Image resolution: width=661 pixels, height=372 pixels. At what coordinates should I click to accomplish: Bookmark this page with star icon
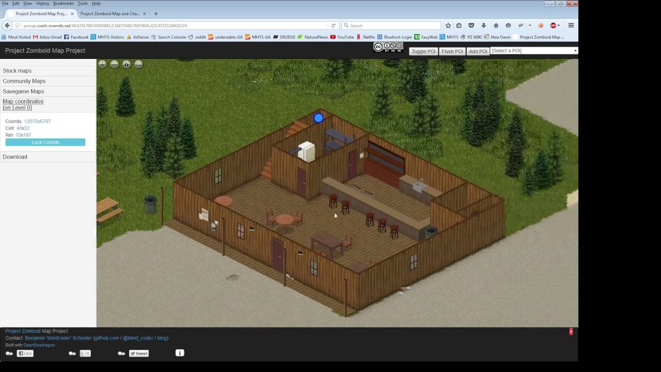(x=448, y=25)
